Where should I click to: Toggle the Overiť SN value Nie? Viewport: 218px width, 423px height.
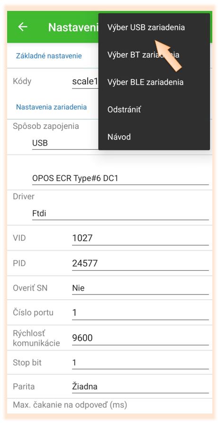tap(140, 288)
